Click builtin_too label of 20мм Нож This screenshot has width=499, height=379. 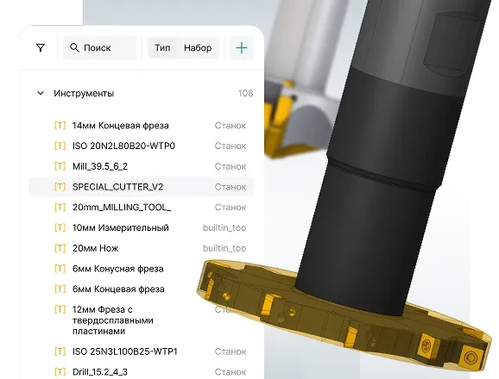[224, 248]
